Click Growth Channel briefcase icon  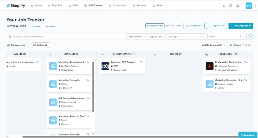pyautogui.click(x=53, y=102)
